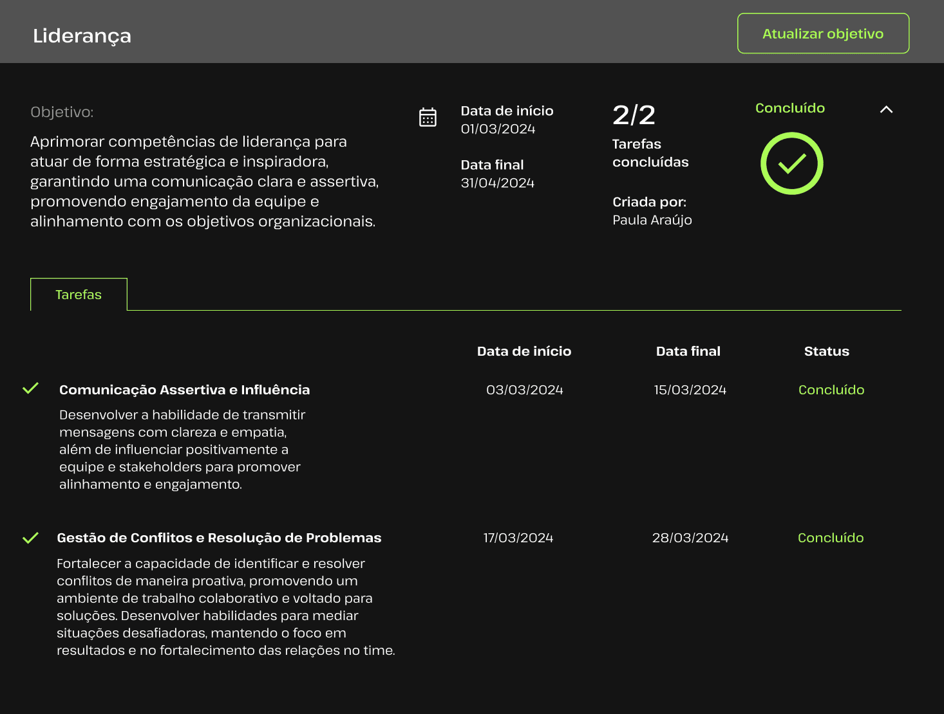Image resolution: width=944 pixels, height=714 pixels.
Task: Click the calendar icon beside Data de início
Action: tap(428, 117)
